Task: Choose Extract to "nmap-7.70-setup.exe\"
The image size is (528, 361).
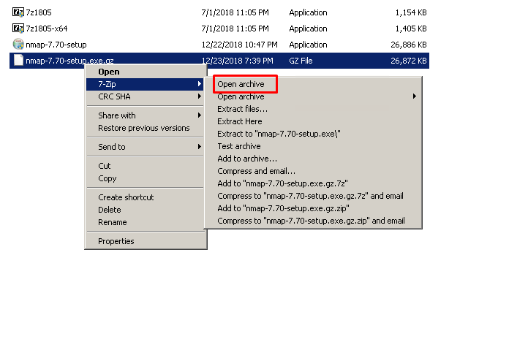Action: click(x=313, y=134)
